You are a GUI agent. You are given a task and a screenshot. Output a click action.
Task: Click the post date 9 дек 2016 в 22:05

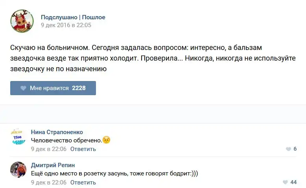coord(66,25)
